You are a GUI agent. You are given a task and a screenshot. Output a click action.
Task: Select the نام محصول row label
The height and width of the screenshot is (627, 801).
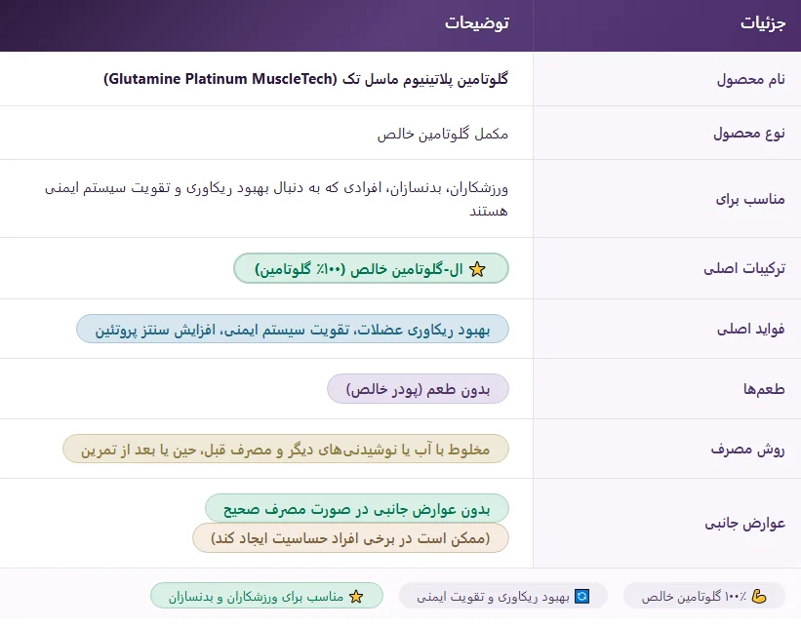tap(751, 79)
